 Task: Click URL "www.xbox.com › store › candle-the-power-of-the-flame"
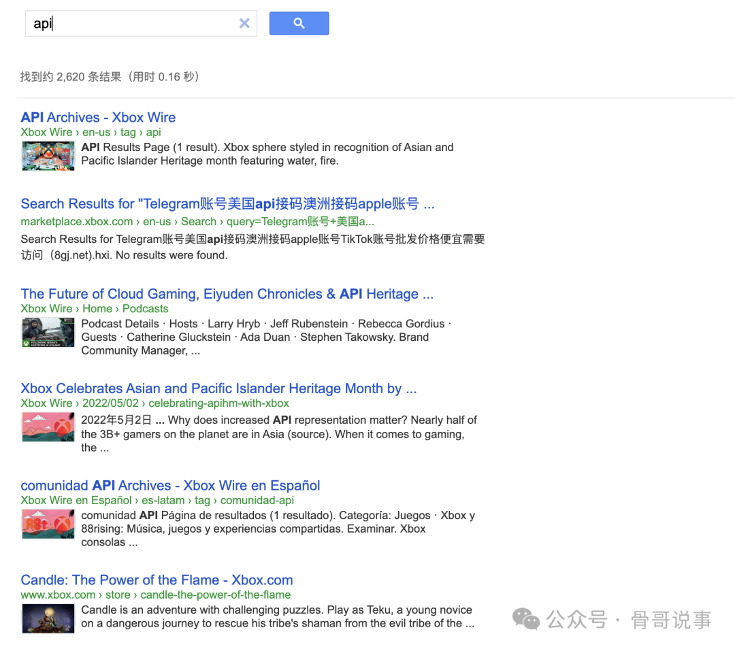click(x=156, y=595)
